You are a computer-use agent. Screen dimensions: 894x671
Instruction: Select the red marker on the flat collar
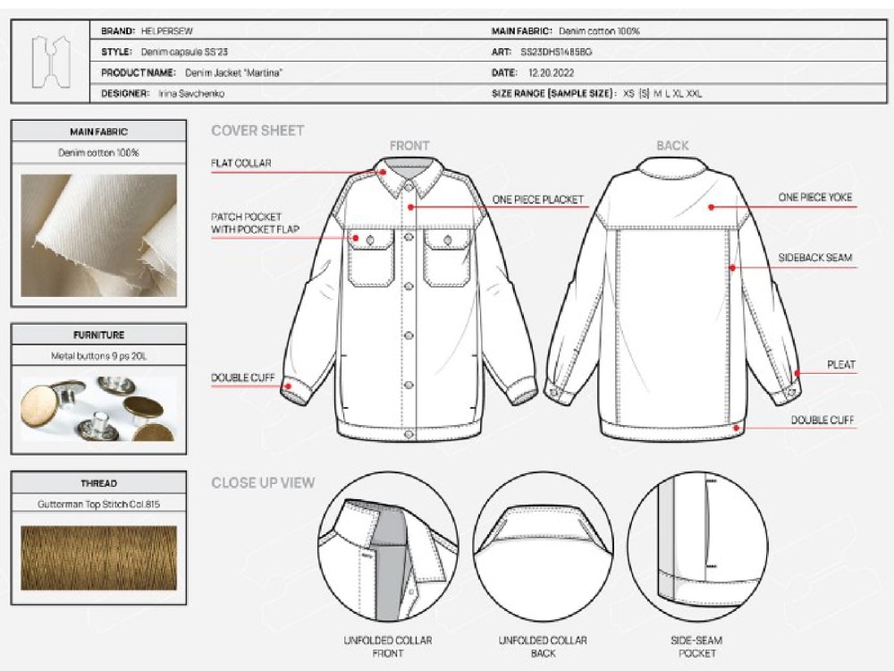click(383, 172)
